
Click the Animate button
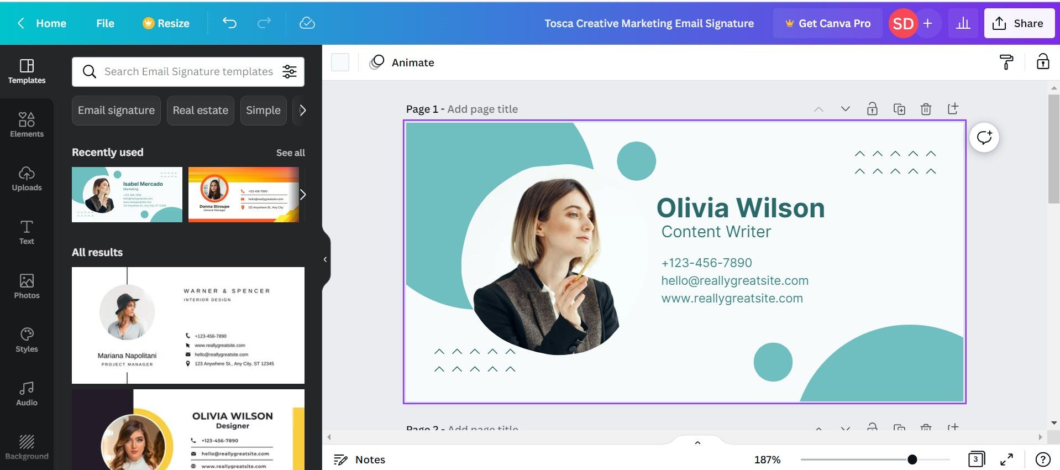coord(402,62)
